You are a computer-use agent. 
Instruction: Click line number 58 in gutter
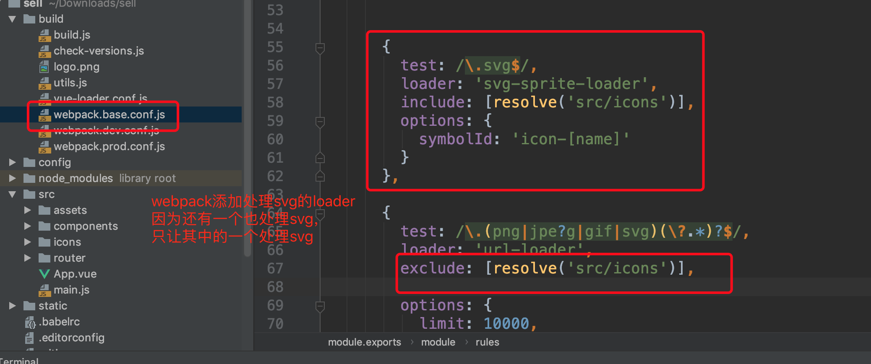point(275,102)
